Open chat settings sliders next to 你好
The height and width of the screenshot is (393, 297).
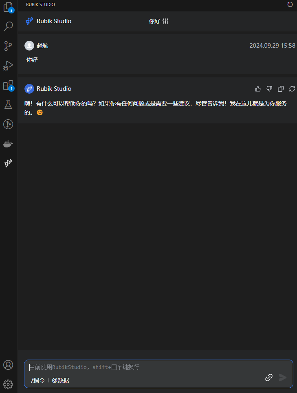pos(165,21)
